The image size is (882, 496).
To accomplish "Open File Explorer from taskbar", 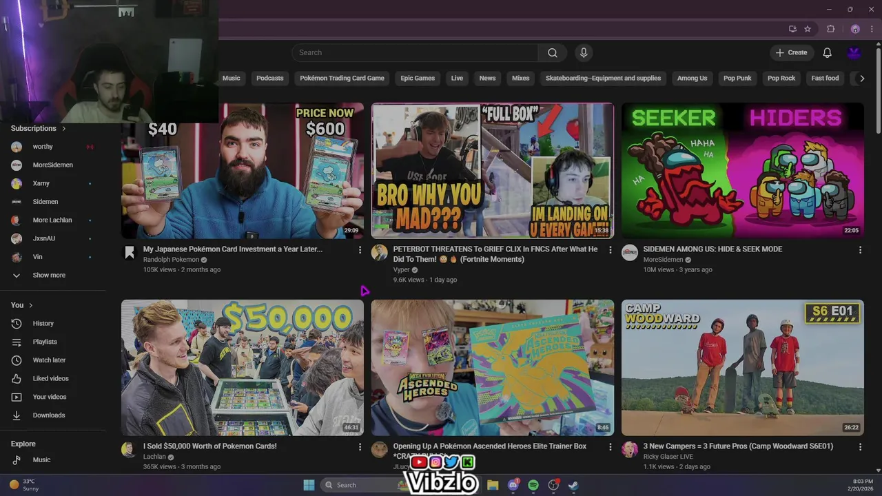I will (493, 485).
